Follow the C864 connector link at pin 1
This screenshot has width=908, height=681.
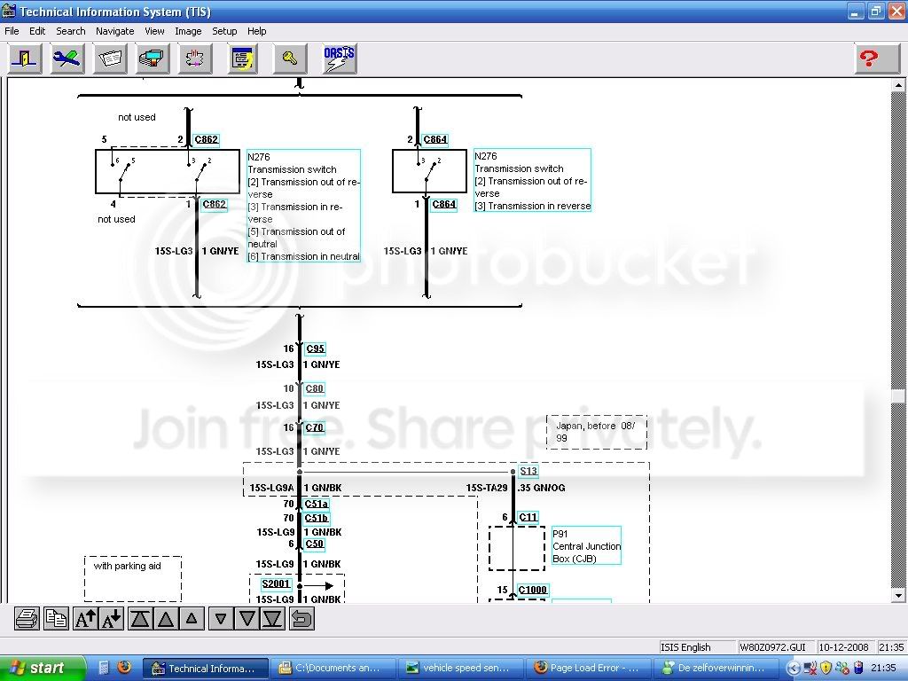(x=444, y=204)
